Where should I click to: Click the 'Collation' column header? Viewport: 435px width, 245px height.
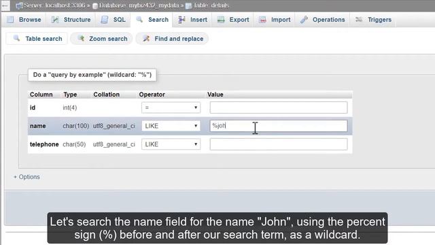[x=106, y=95]
